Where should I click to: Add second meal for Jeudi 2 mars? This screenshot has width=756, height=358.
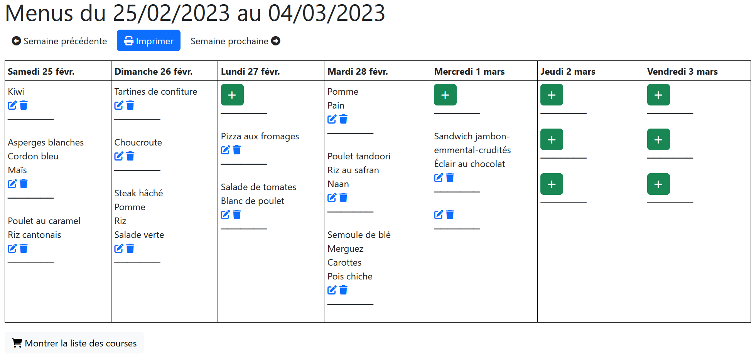coord(552,139)
